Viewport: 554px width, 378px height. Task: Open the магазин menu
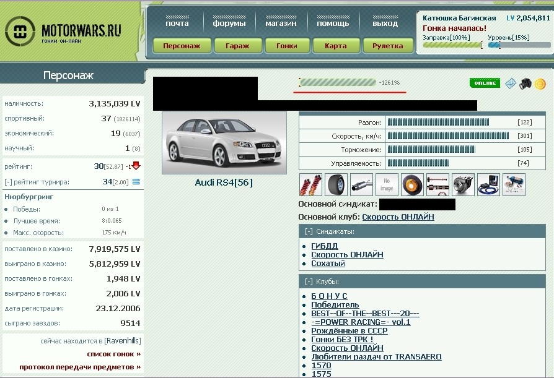click(281, 24)
